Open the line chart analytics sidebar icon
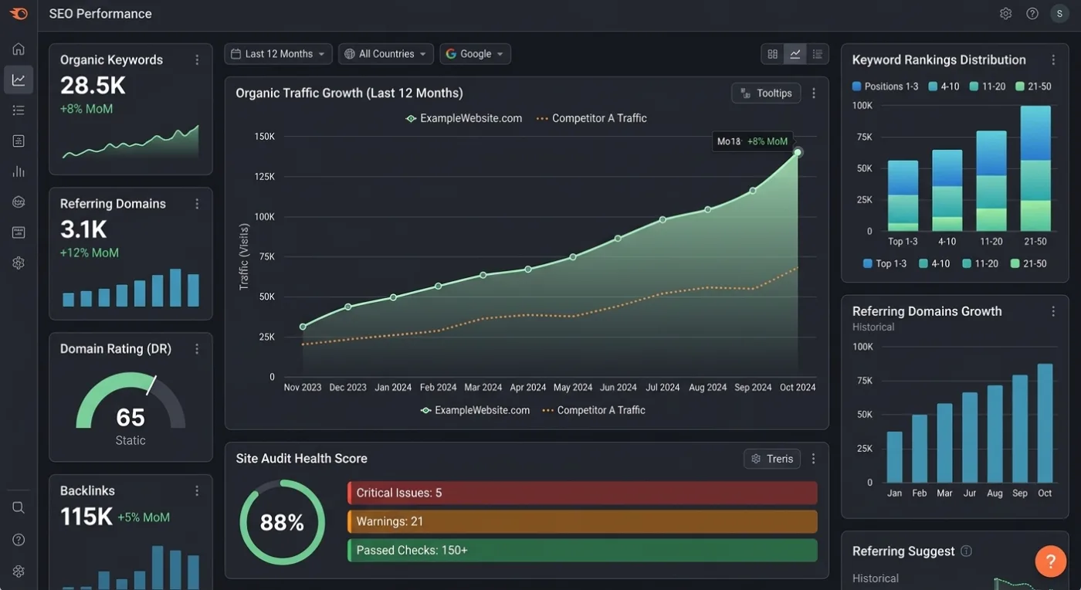Screen dimensions: 1081x590 (19, 80)
